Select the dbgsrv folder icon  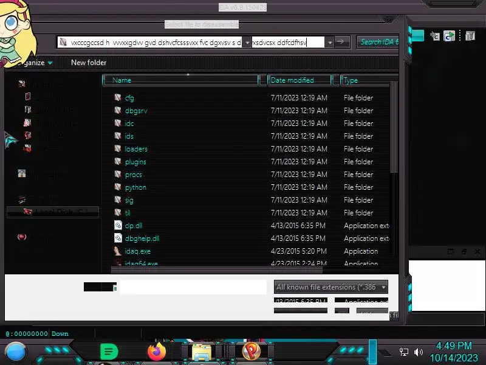(x=118, y=110)
